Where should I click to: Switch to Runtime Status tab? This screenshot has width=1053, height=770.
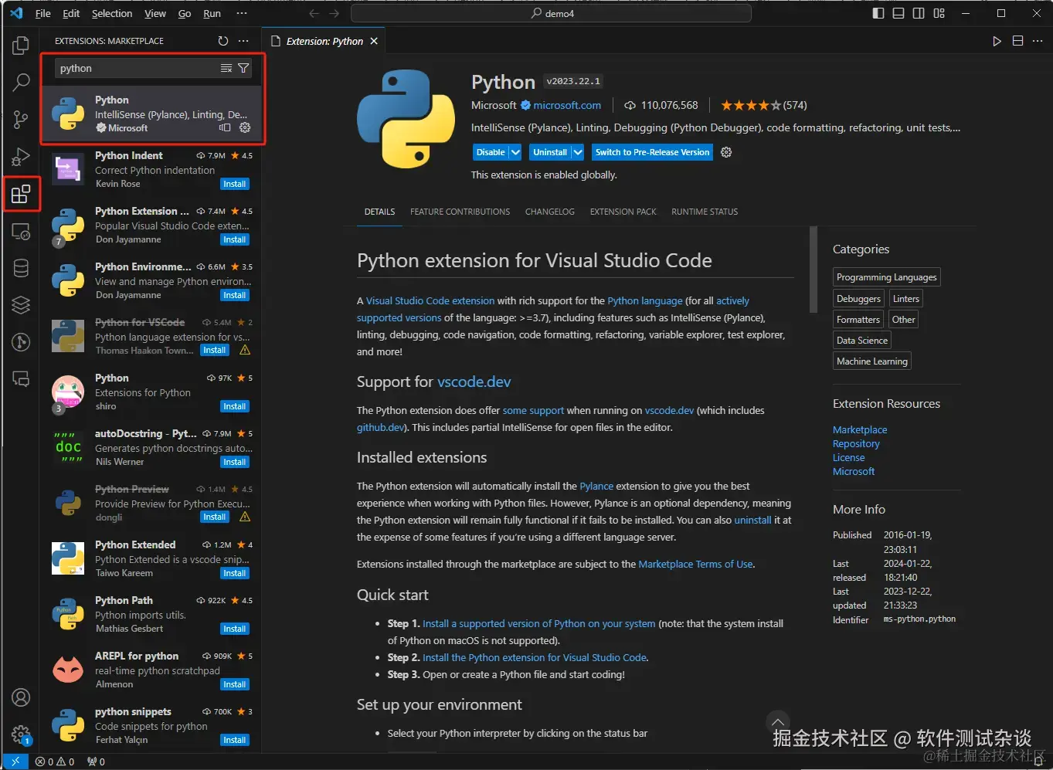point(705,212)
